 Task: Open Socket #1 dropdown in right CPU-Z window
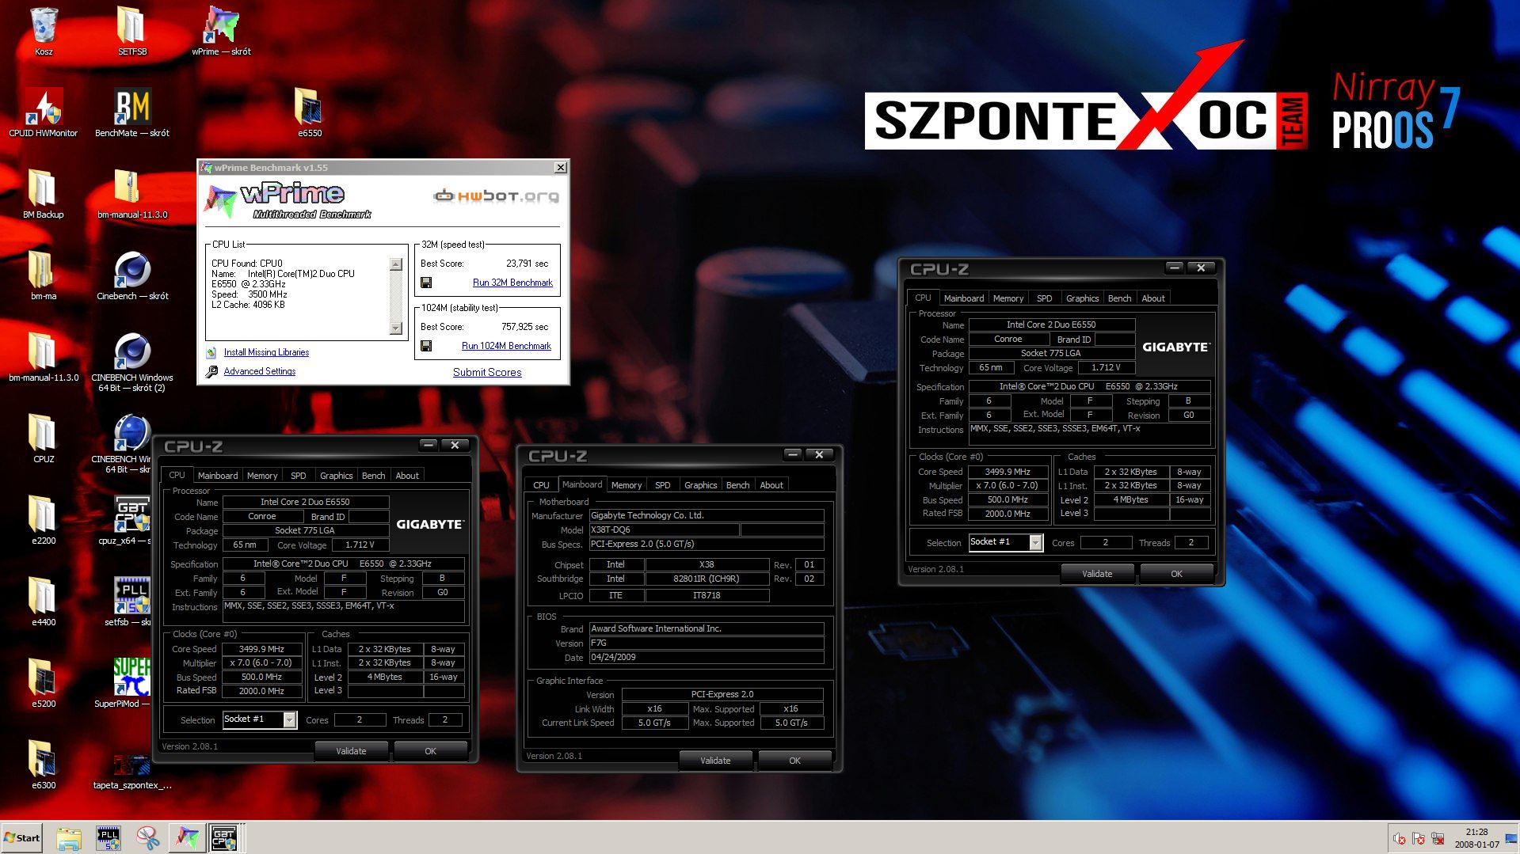[1035, 542]
